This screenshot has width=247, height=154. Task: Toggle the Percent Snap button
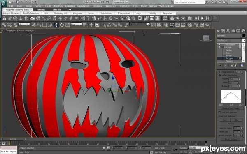coord(114,25)
